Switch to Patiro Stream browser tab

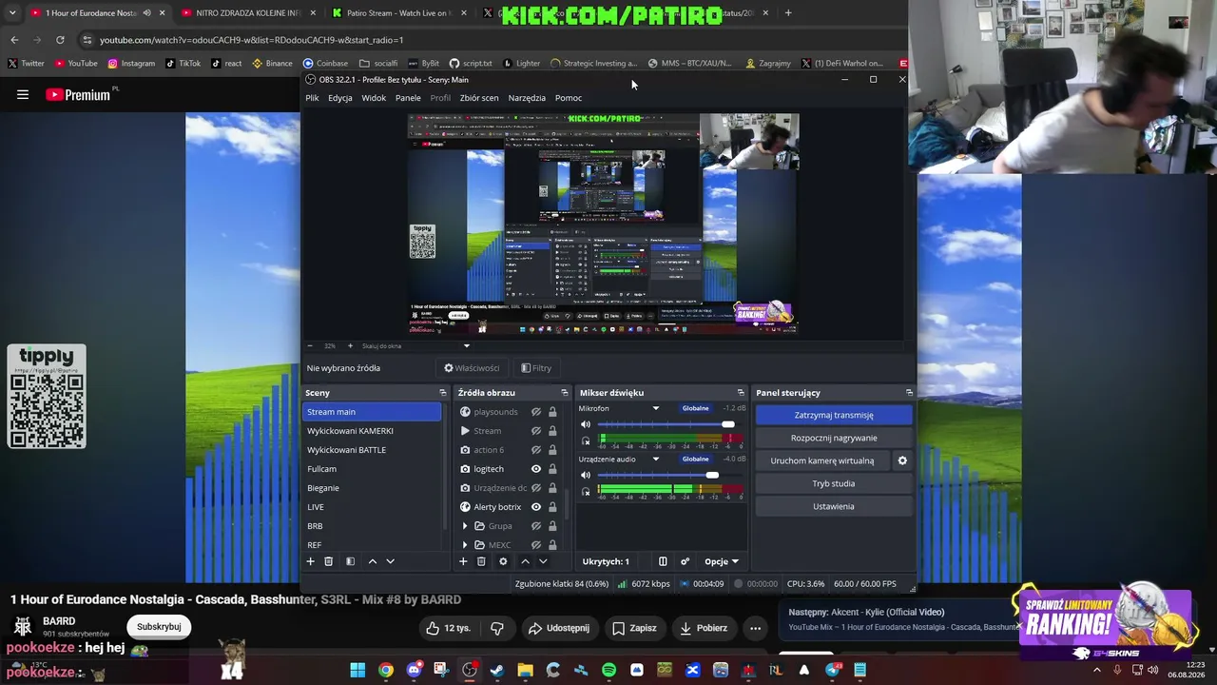tap(397, 13)
